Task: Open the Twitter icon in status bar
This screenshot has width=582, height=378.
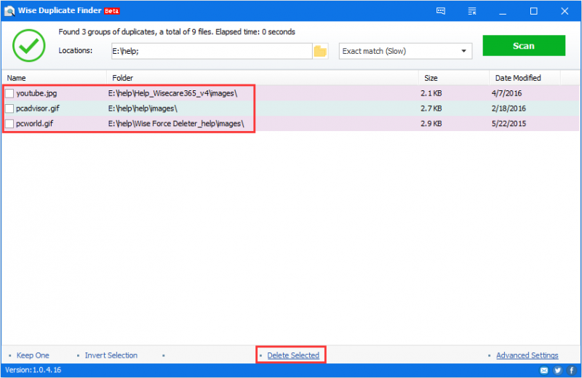Action: pos(557,370)
